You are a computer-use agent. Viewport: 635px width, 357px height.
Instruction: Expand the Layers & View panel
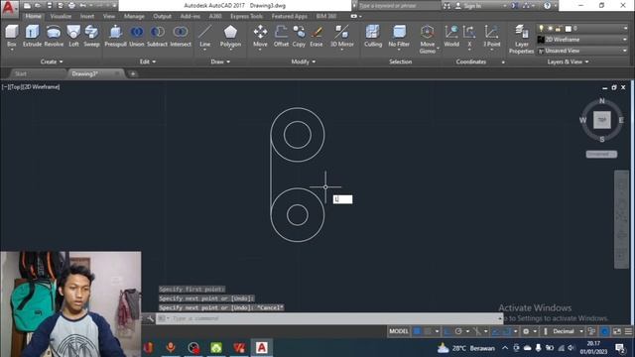point(568,61)
